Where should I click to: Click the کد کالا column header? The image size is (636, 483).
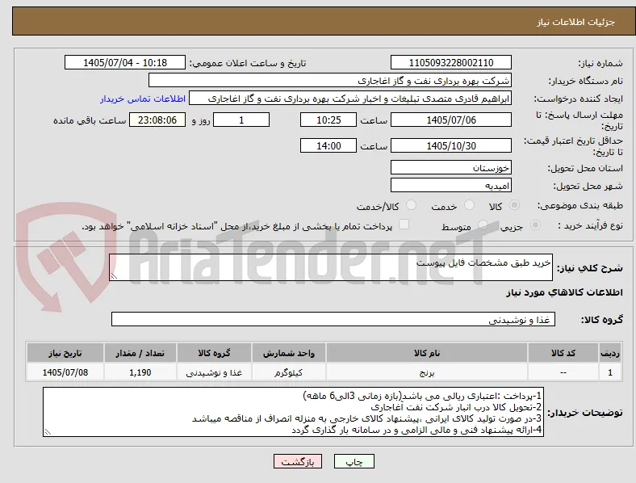[x=563, y=353]
